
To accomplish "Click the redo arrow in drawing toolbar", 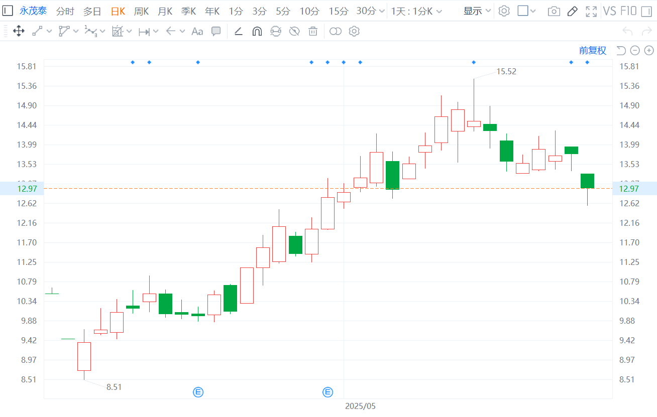I will point(647,31).
